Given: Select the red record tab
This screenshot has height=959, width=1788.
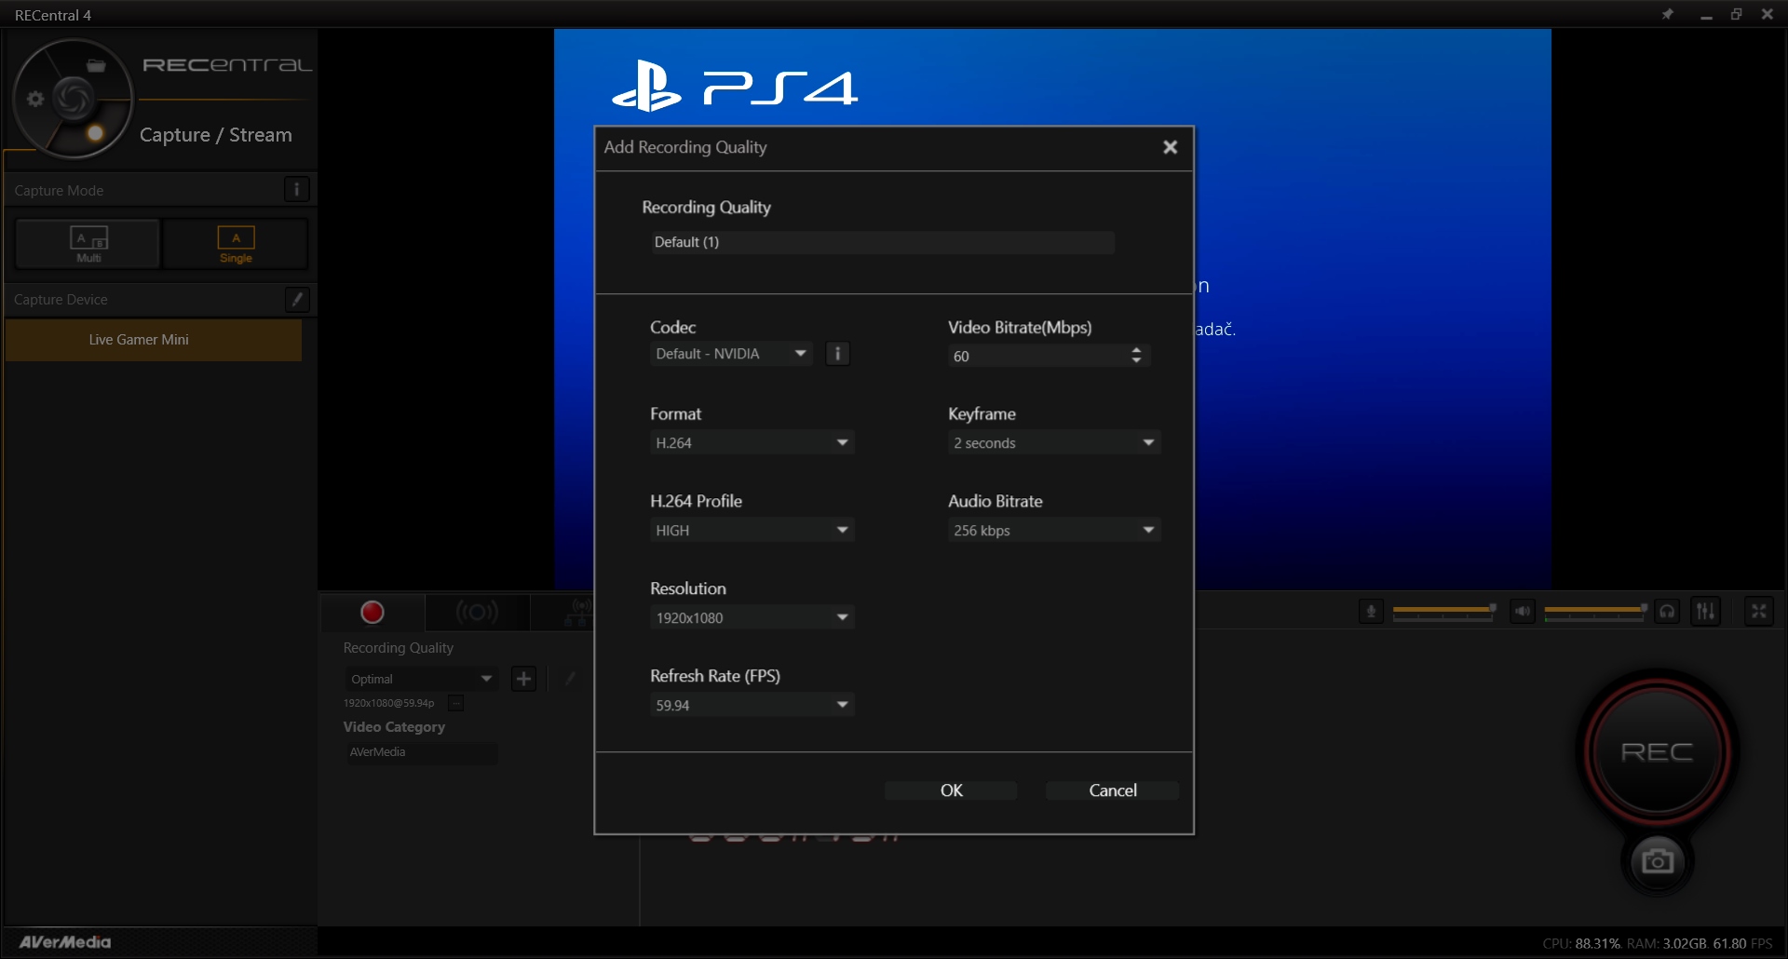Looking at the screenshot, I should coord(372,612).
